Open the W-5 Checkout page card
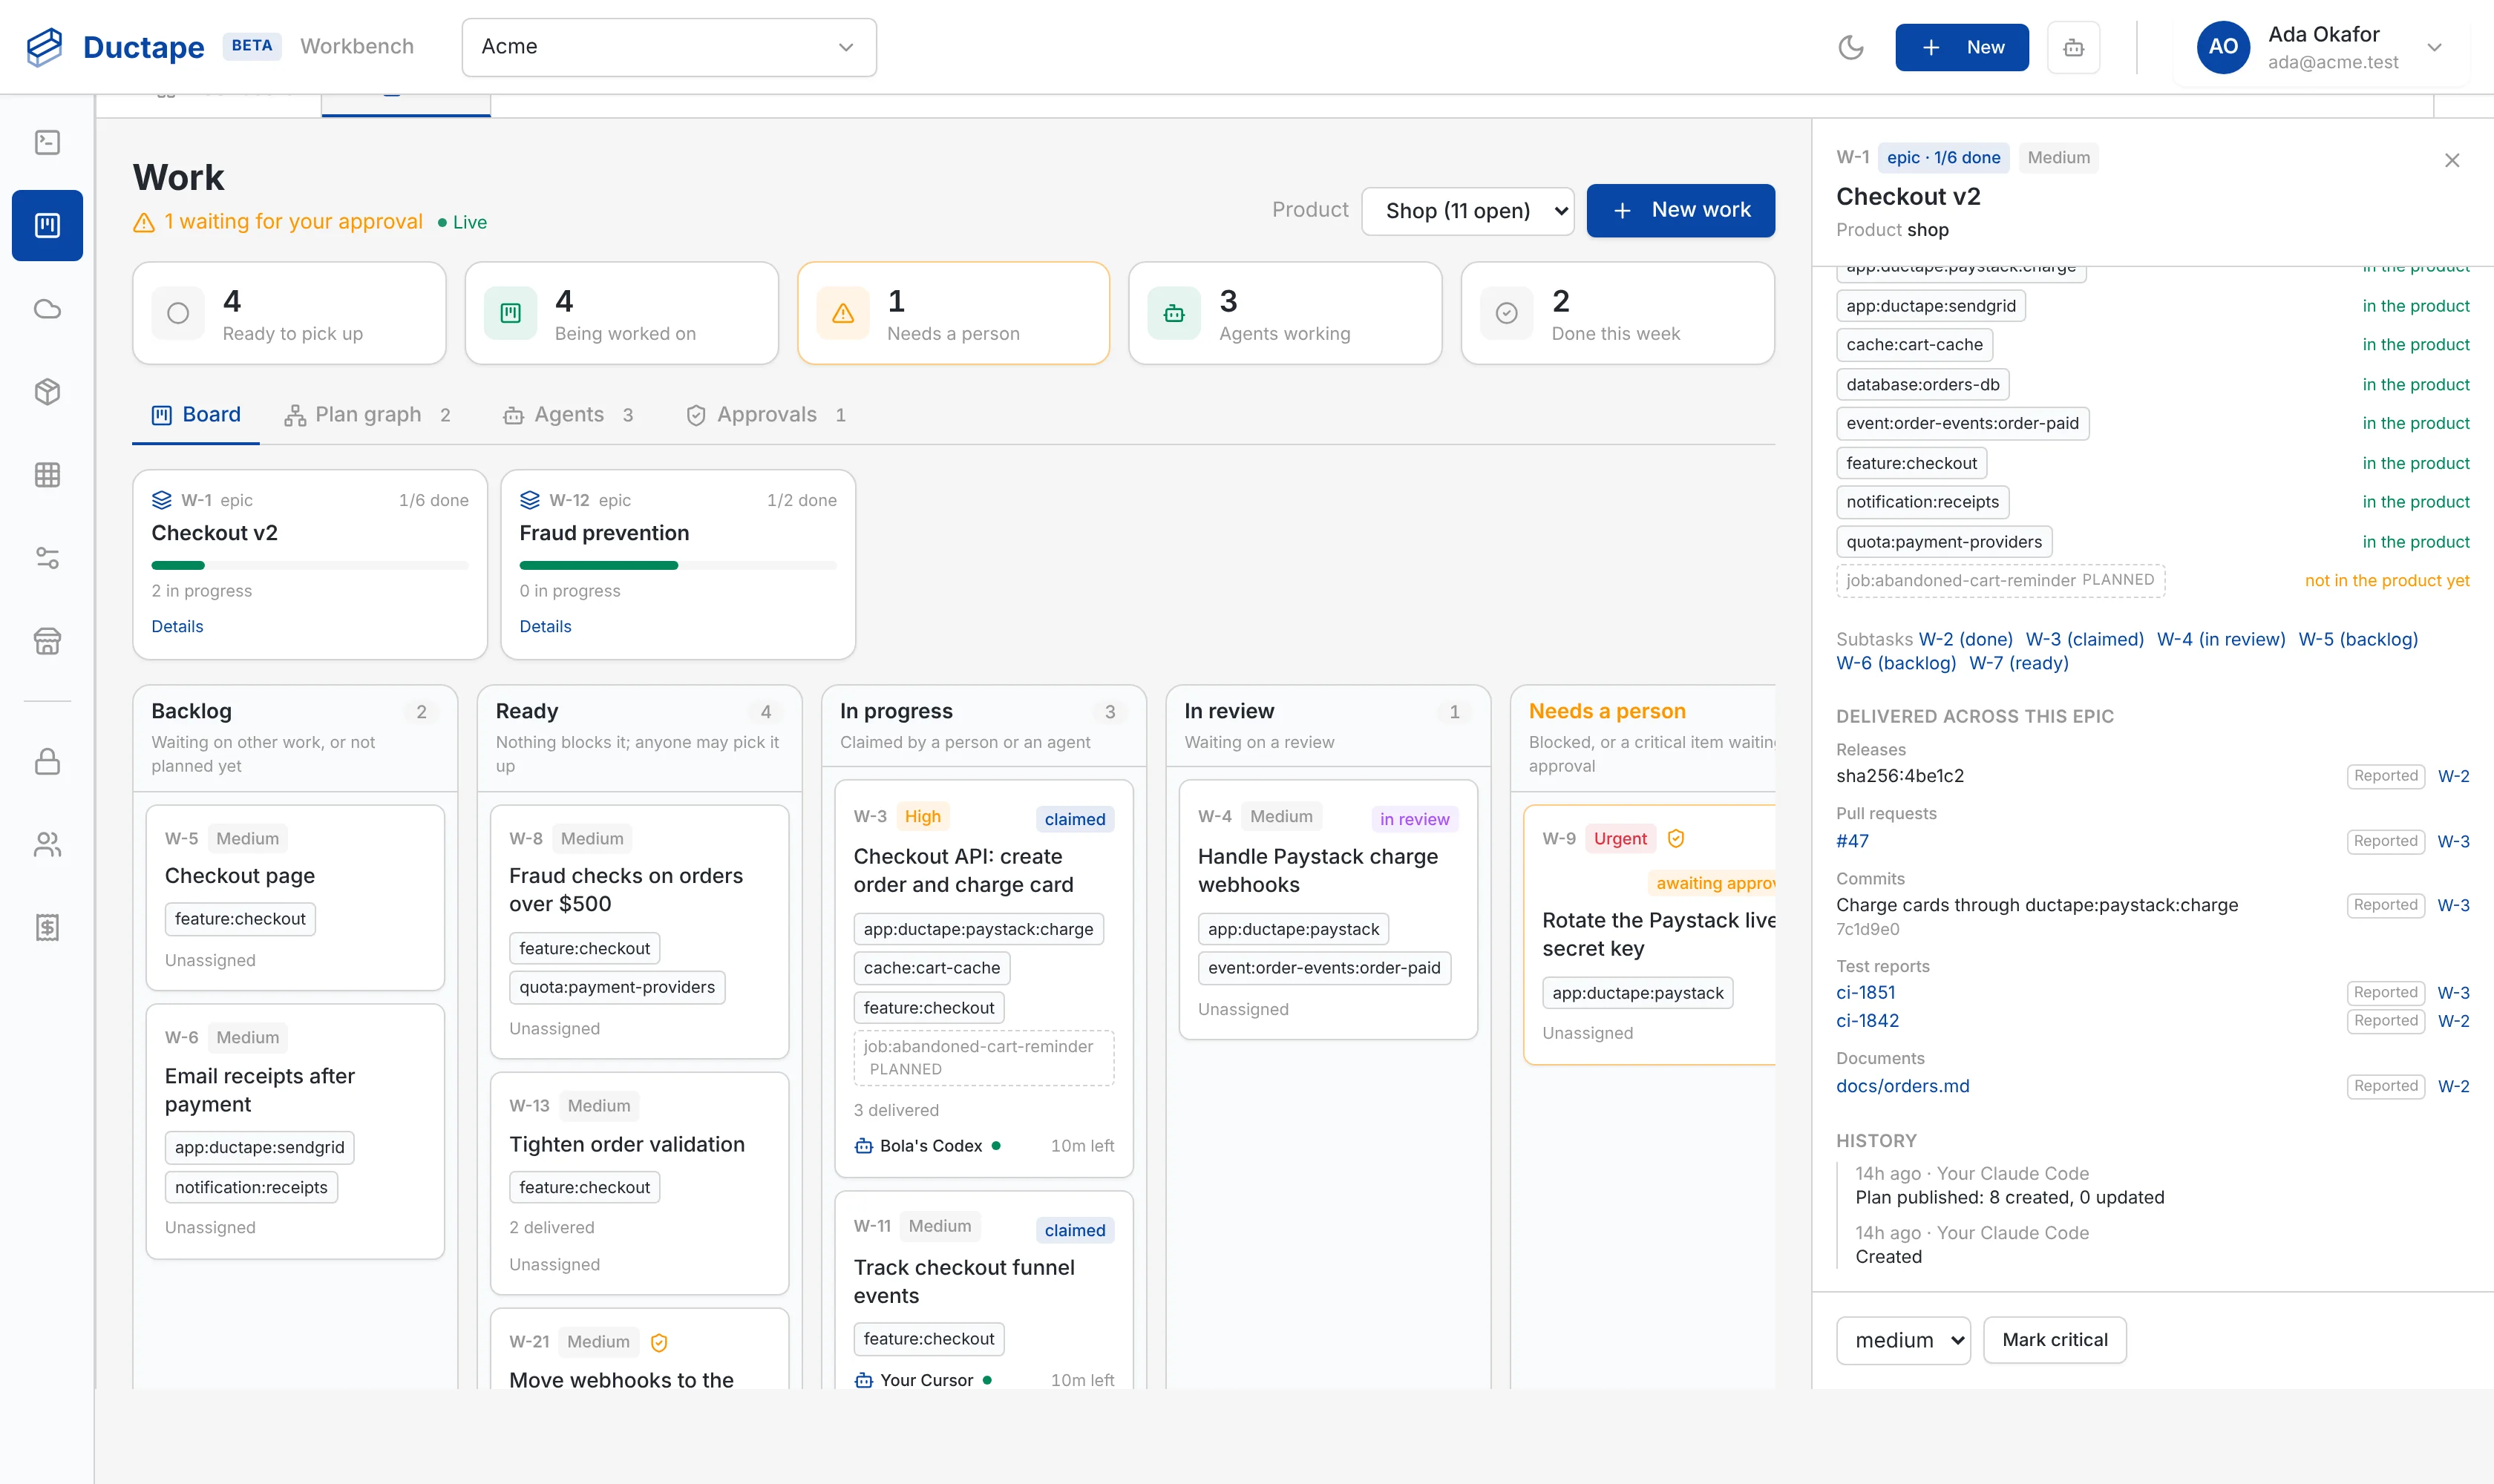The image size is (2494, 1484). tap(295, 897)
